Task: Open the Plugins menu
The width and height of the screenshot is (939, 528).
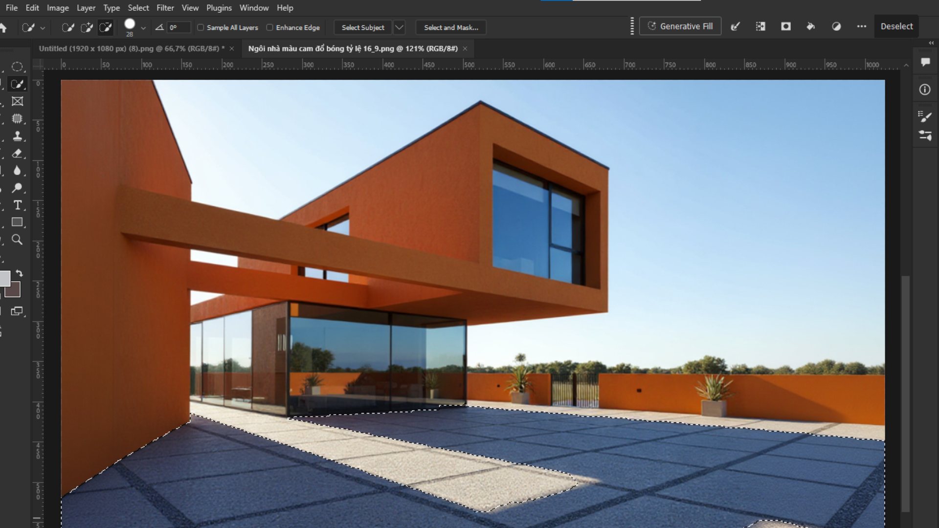Action: (219, 8)
